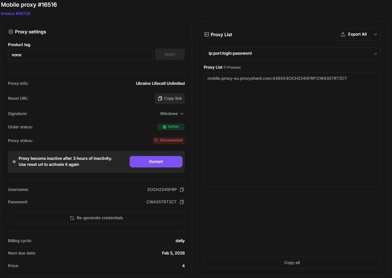The image size is (392, 278).
Task: Click the Proxy settings gear icon
Action: point(11,32)
